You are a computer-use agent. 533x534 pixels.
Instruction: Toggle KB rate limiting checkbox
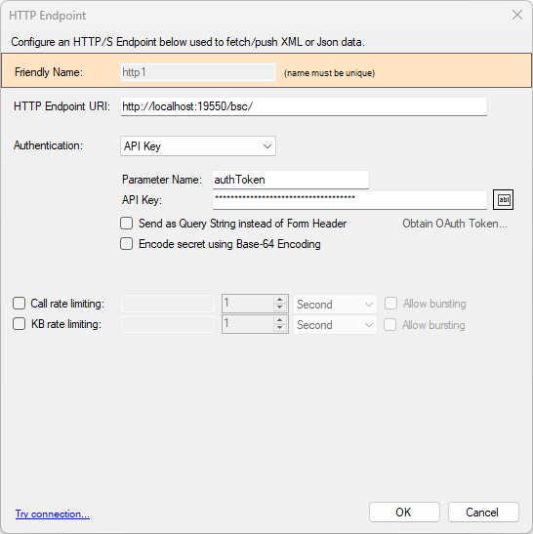[x=20, y=324]
